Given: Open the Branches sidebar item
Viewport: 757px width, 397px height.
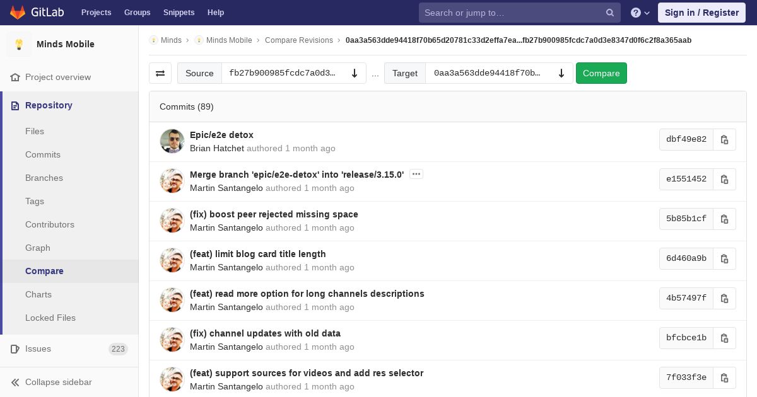Looking at the screenshot, I should pos(44,178).
